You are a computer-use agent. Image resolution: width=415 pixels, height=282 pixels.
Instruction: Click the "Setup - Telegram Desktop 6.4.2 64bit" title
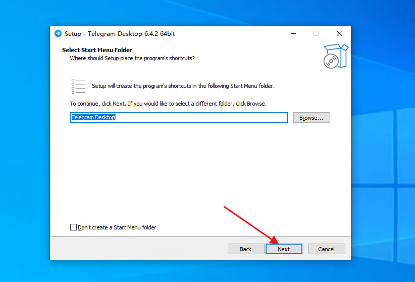(x=120, y=34)
